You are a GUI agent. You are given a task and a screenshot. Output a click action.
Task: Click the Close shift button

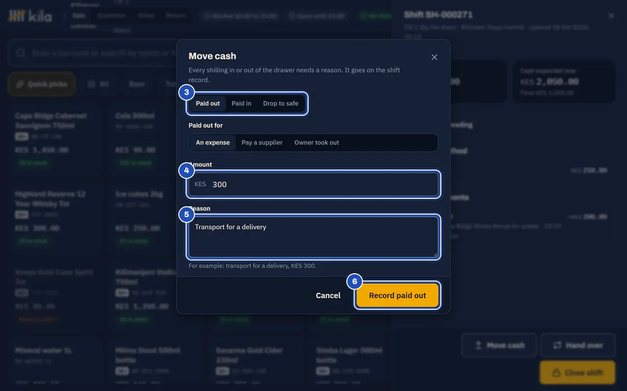pos(578,372)
